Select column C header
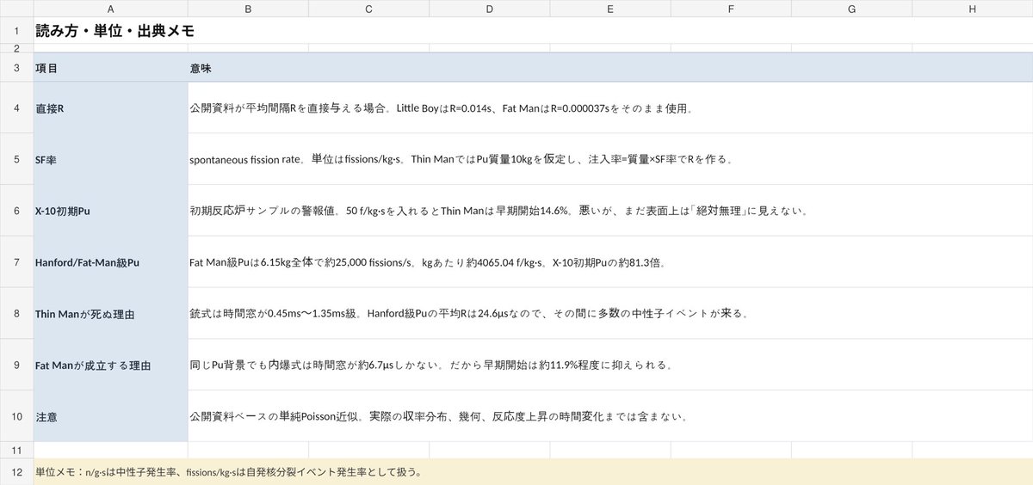Viewport: 1033px width, 485px height. [368, 9]
